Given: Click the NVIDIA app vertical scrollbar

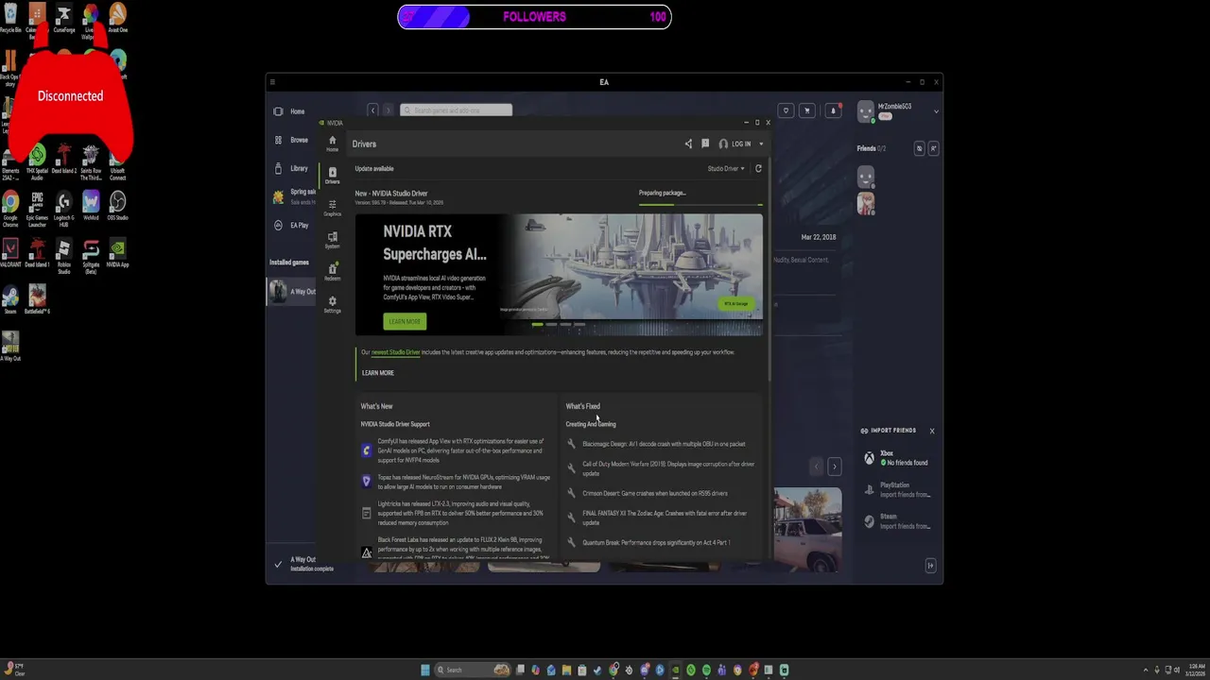Looking at the screenshot, I should [x=770, y=269].
